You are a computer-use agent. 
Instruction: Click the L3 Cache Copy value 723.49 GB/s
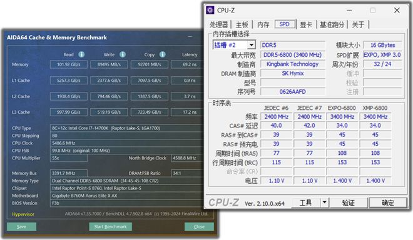pyautogui.click(x=150, y=112)
